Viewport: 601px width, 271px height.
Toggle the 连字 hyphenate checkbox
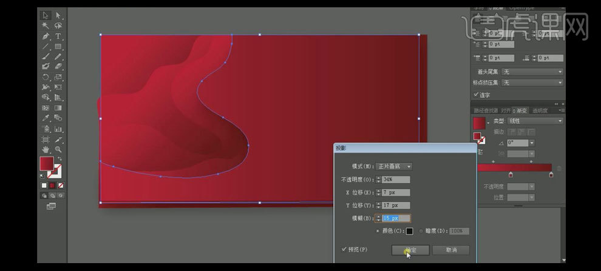point(476,95)
